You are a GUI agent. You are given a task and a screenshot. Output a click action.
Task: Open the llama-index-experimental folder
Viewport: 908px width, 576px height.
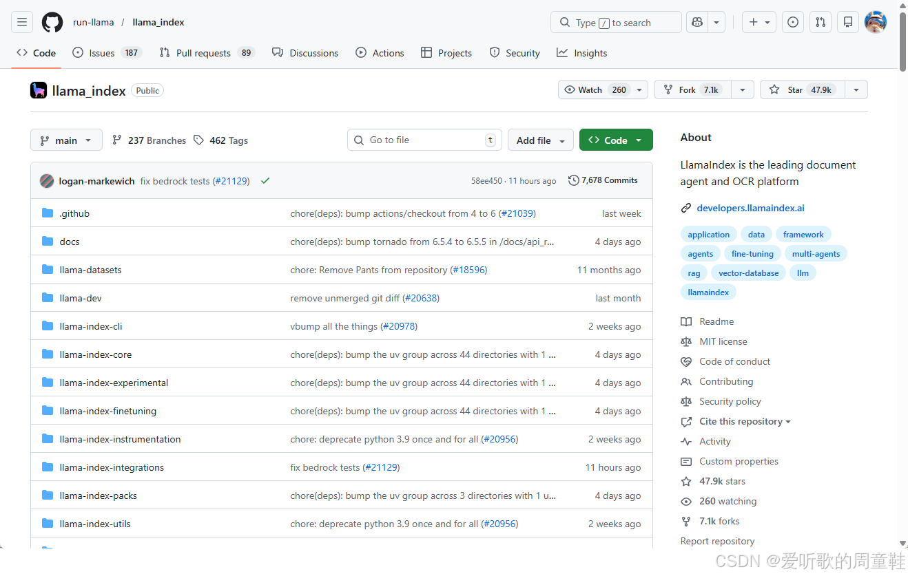pyautogui.click(x=114, y=383)
